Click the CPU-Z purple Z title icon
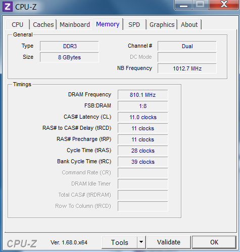Screen dimensions: 240x252 pyautogui.click(x=8, y=7)
